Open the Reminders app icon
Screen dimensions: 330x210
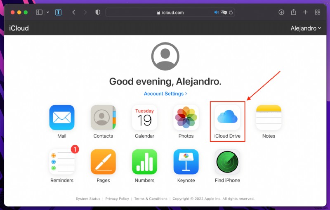61,162
